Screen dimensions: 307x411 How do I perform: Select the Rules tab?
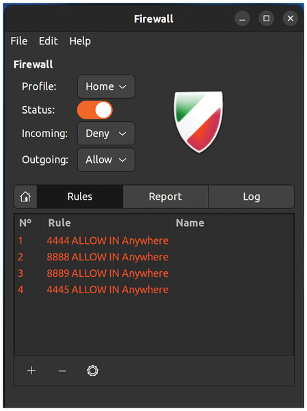80,197
